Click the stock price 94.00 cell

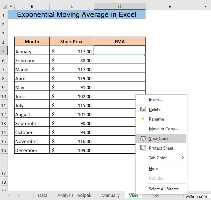click(72, 131)
